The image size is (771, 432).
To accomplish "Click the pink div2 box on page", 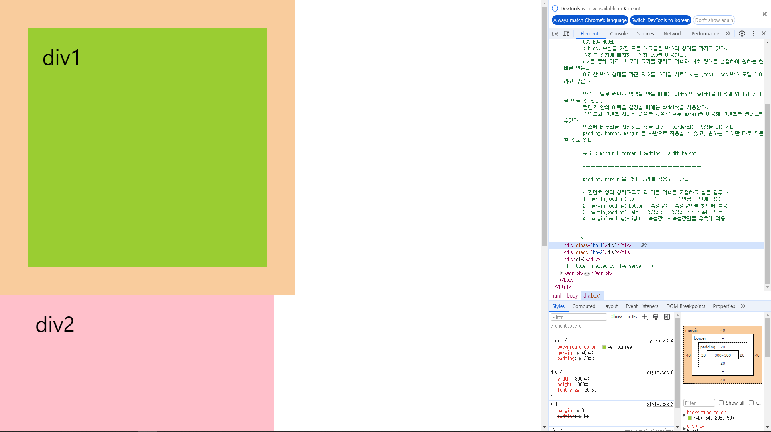I will point(137,363).
